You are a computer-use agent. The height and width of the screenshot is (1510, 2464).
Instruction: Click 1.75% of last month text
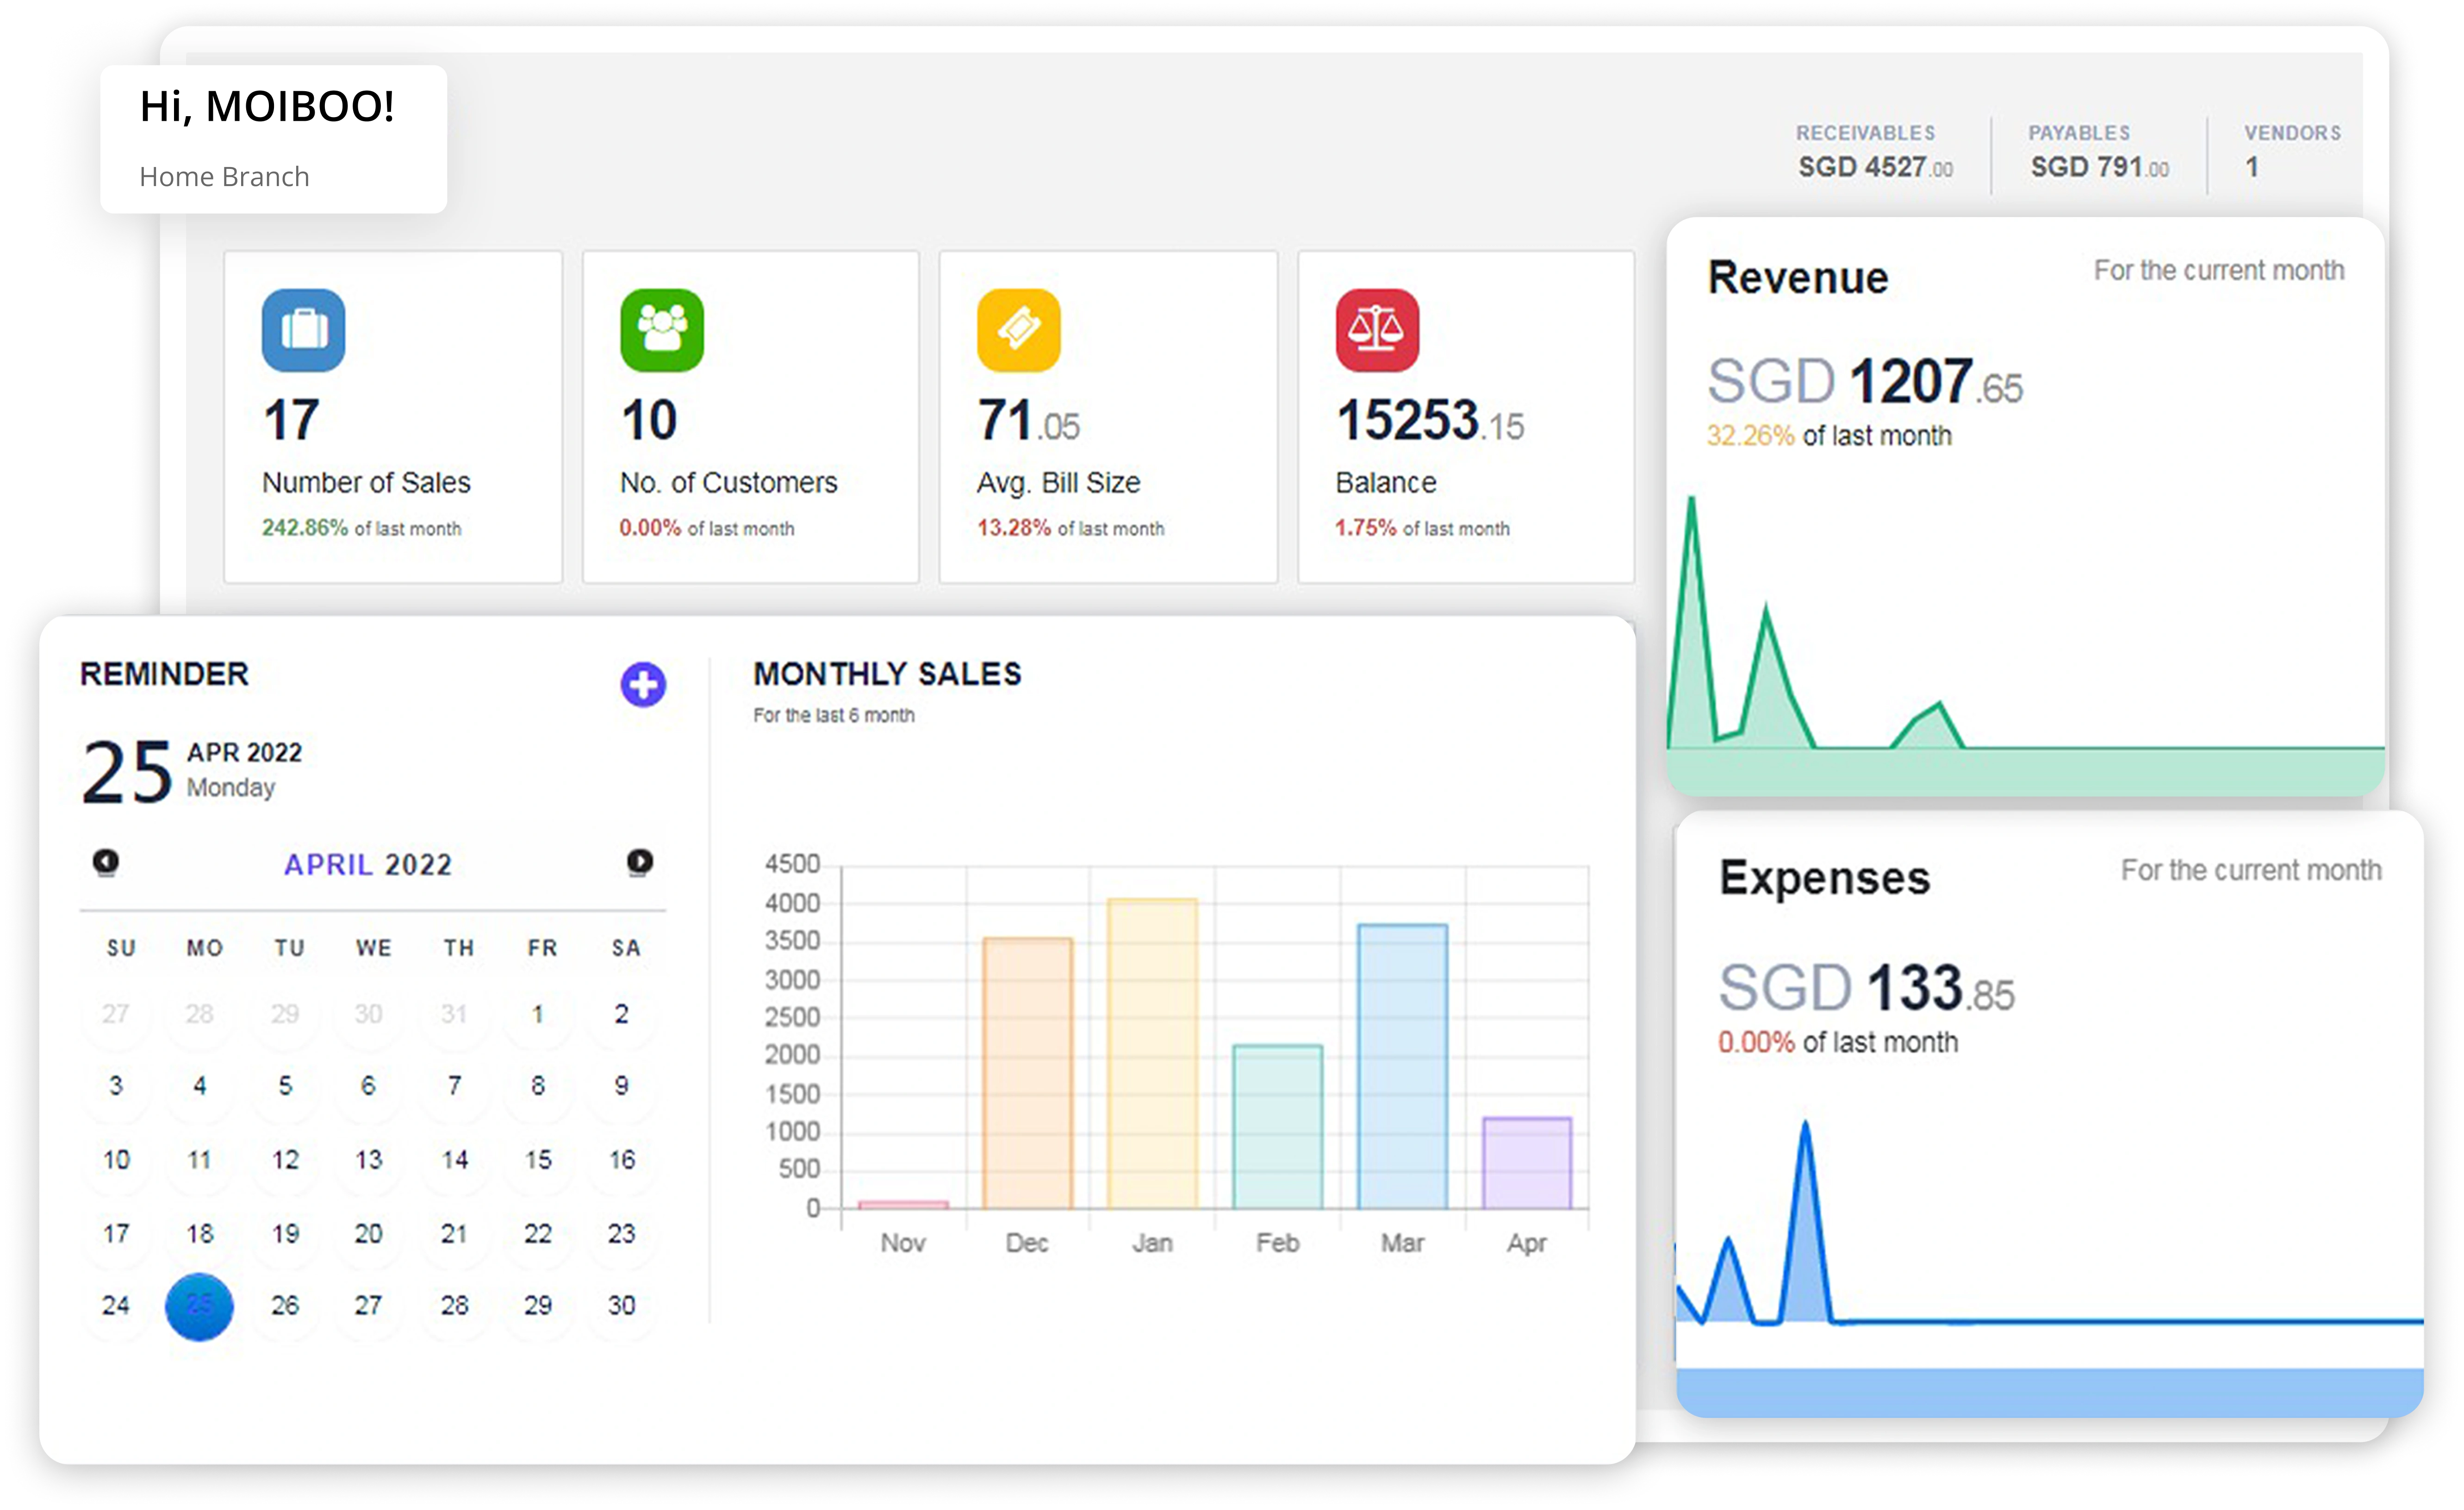pyautogui.click(x=1422, y=527)
